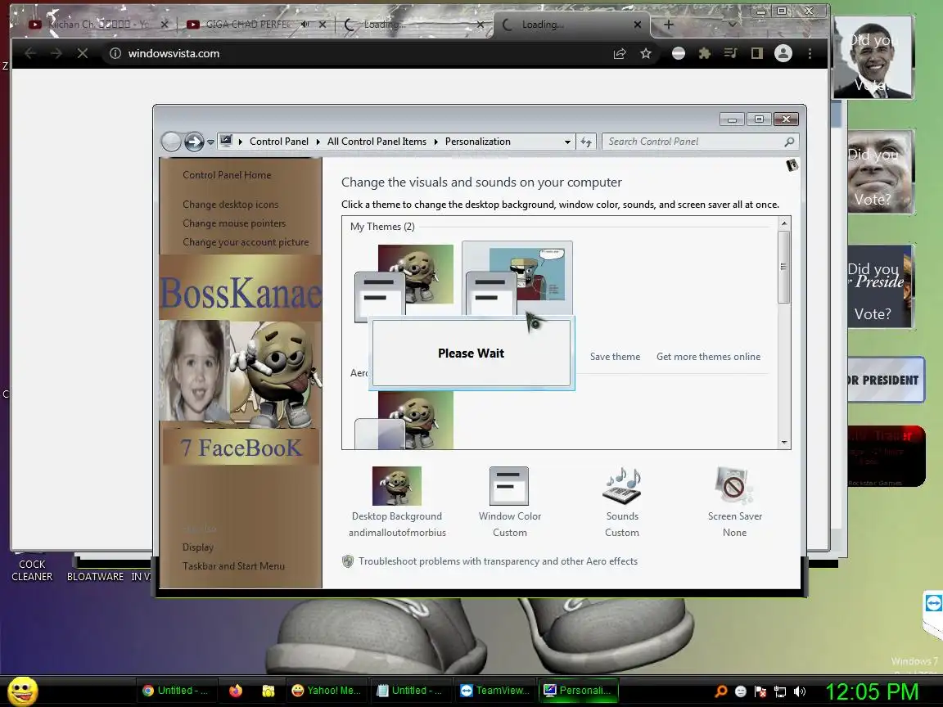Bookmark this page with the star icon
This screenshot has width=943, height=707.
pos(646,53)
